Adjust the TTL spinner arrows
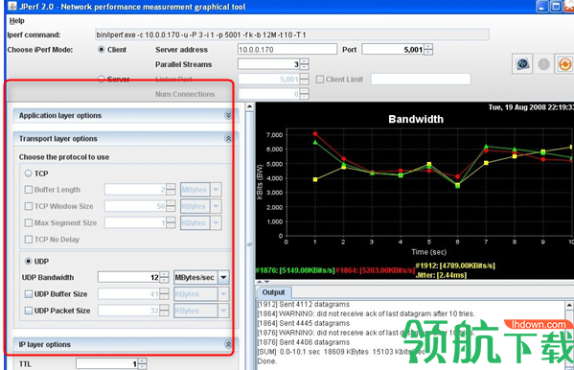Image resolution: width=574 pixels, height=370 pixels. [x=142, y=363]
